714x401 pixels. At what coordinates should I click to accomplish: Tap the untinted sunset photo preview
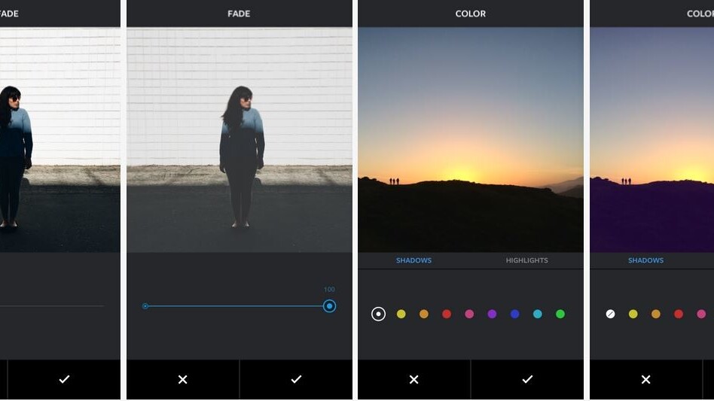click(x=470, y=140)
